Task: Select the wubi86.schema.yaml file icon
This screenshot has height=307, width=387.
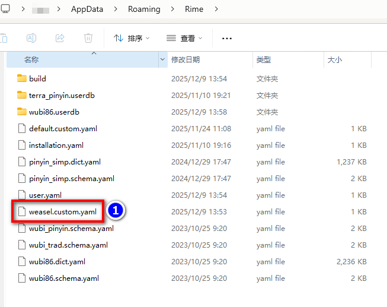Action: tap(22, 278)
